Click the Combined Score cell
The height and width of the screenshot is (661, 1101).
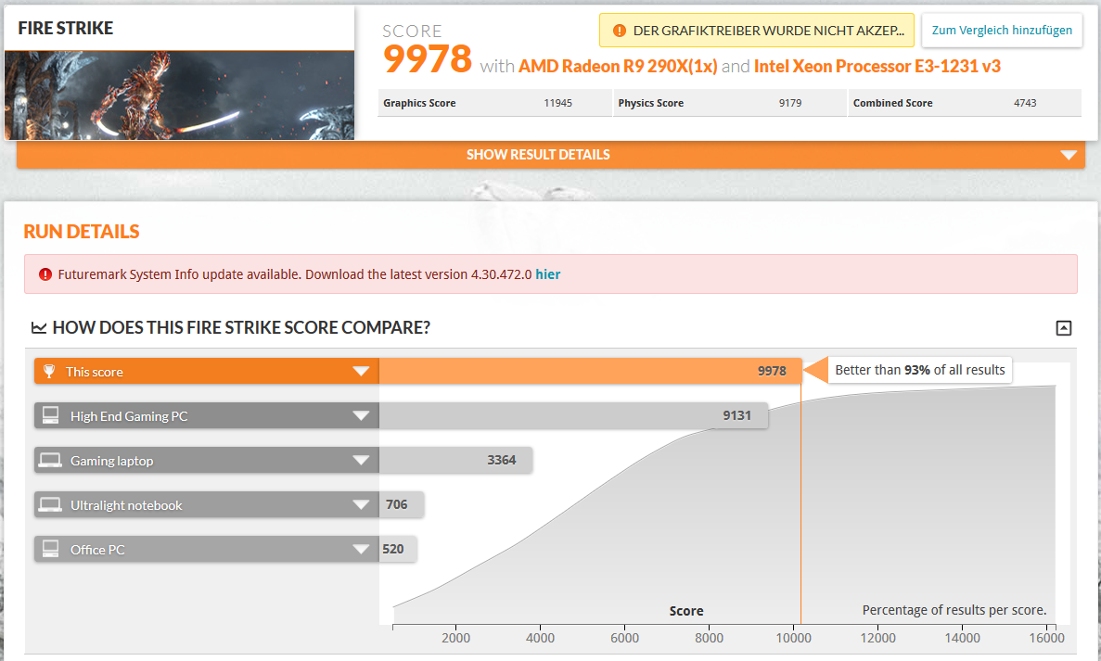coord(965,103)
